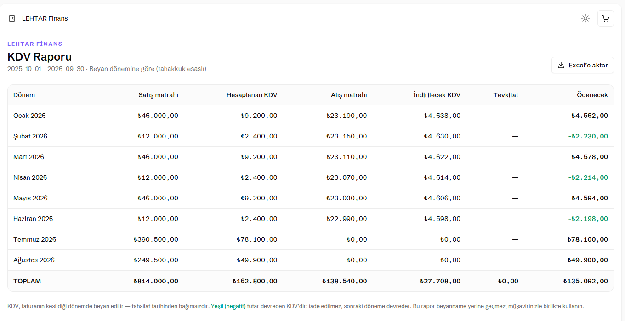This screenshot has height=321, width=625.
Task: Click the green -₺2.198,00 amount
Action: coord(588,219)
